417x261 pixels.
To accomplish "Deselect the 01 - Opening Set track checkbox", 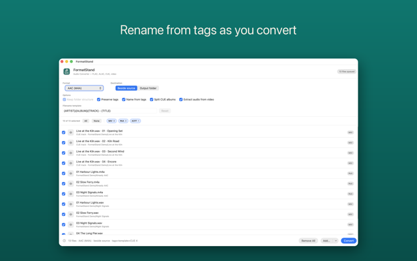I will [64, 132].
